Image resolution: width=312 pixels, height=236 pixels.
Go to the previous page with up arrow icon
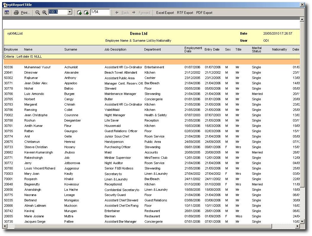[79, 12]
